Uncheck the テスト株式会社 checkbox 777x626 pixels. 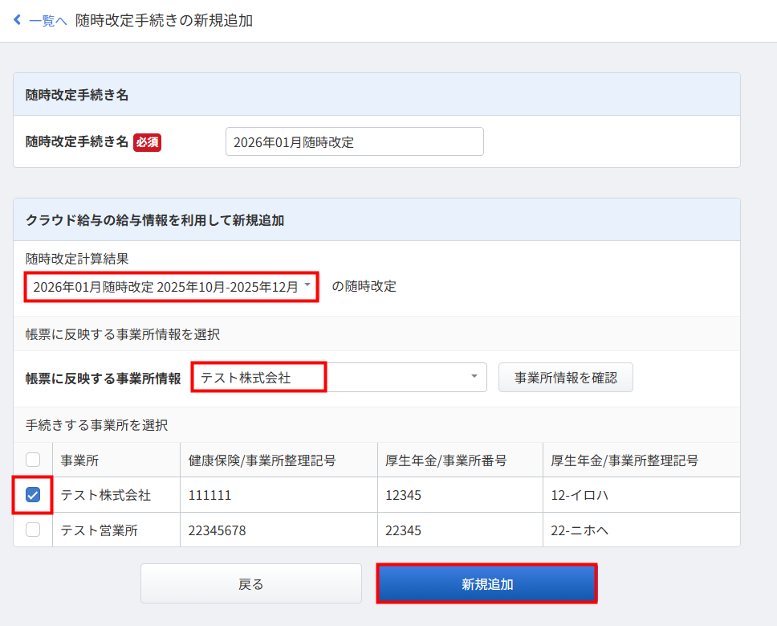[x=33, y=495]
